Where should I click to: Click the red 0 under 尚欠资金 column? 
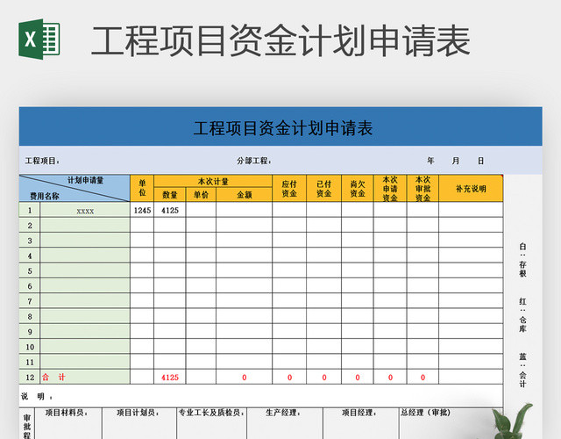tap(358, 377)
